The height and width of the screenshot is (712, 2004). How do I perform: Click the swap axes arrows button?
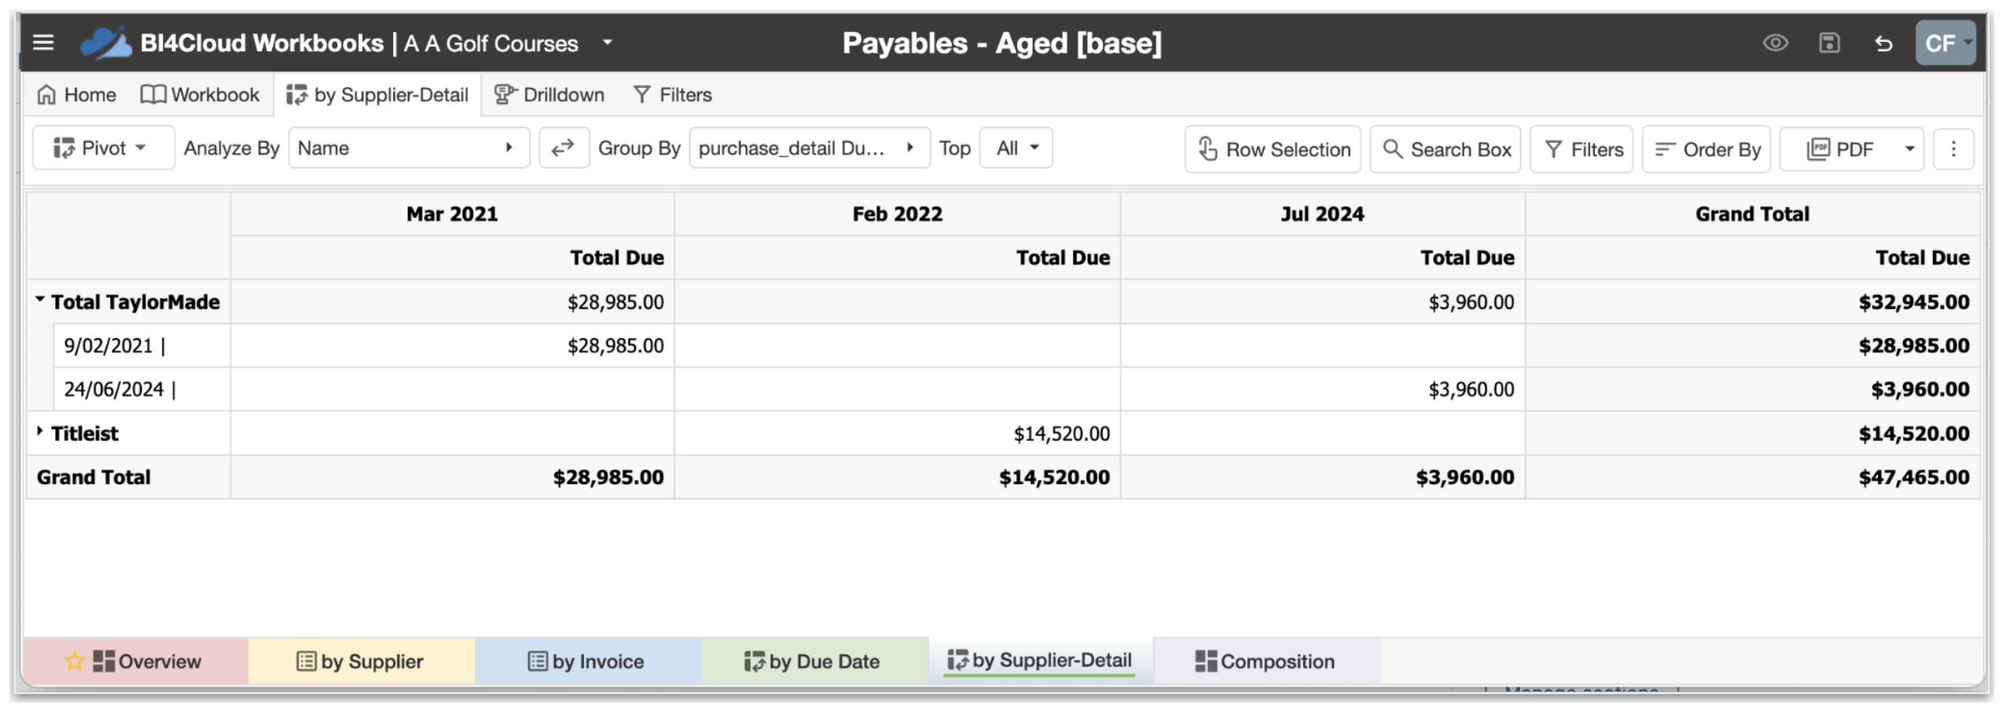563,148
